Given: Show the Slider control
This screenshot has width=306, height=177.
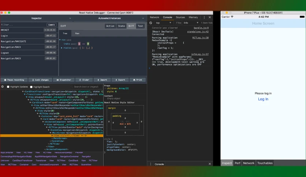Looking at the screenshot, I should pyautogui.click(x=84, y=80).
